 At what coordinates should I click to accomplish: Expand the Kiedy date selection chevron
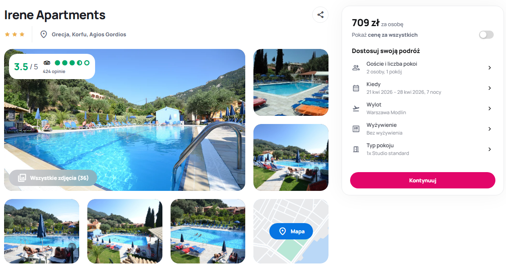(490, 88)
